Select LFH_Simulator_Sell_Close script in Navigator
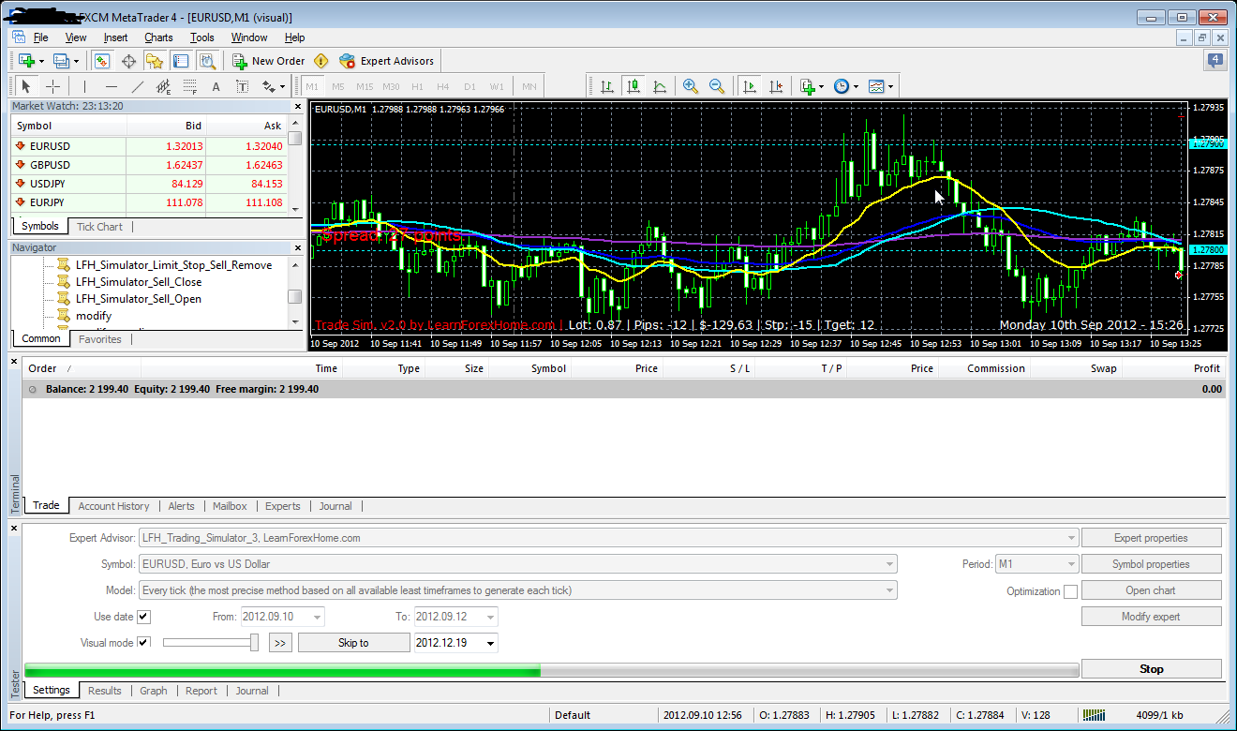 point(139,281)
